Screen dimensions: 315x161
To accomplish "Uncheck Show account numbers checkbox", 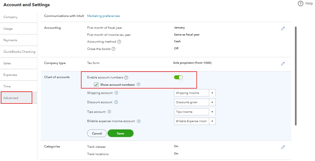I will pos(96,85).
